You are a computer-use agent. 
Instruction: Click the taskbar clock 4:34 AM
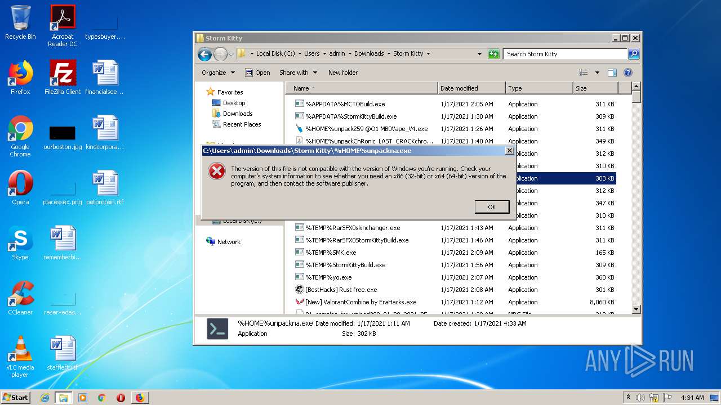point(692,398)
